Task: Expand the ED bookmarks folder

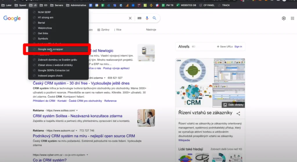Action: pos(44,5)
